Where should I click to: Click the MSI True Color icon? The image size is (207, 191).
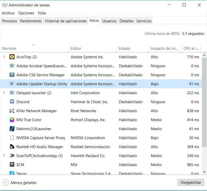click(12, 120)
